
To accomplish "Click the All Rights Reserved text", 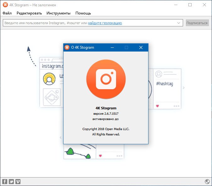I will [x=106, y=134].
